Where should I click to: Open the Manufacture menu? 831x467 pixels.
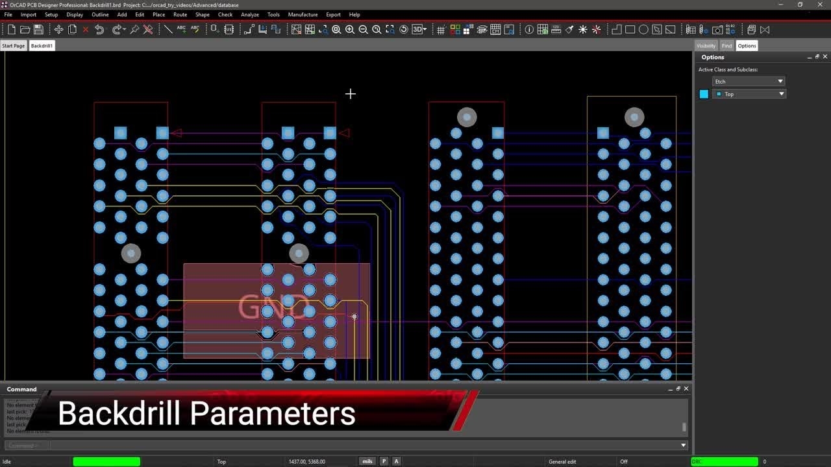(x=303, y=14)
